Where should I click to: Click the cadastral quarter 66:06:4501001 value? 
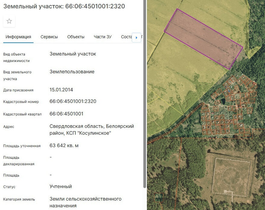coord(67,114)
